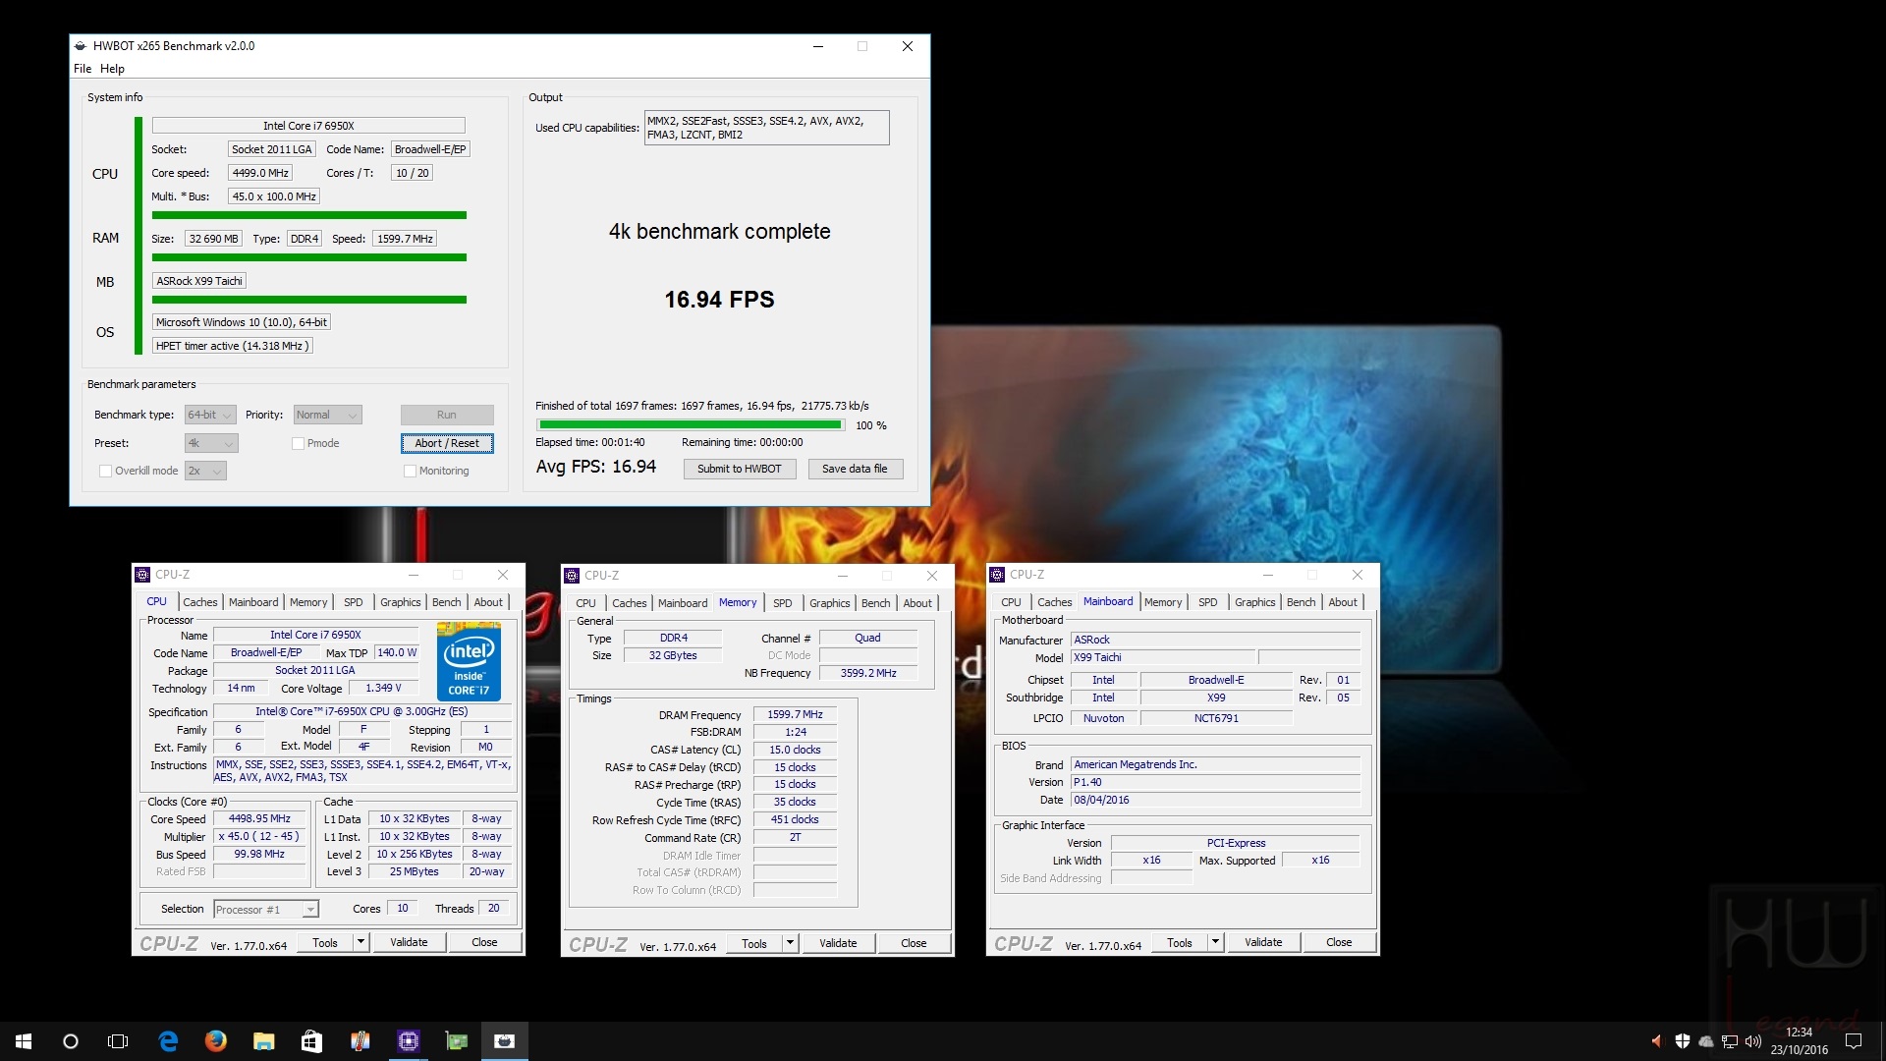Enable the Pmode checkbox
The height and width of the screenshot is (1061, 1886).
tap(298, 444)
